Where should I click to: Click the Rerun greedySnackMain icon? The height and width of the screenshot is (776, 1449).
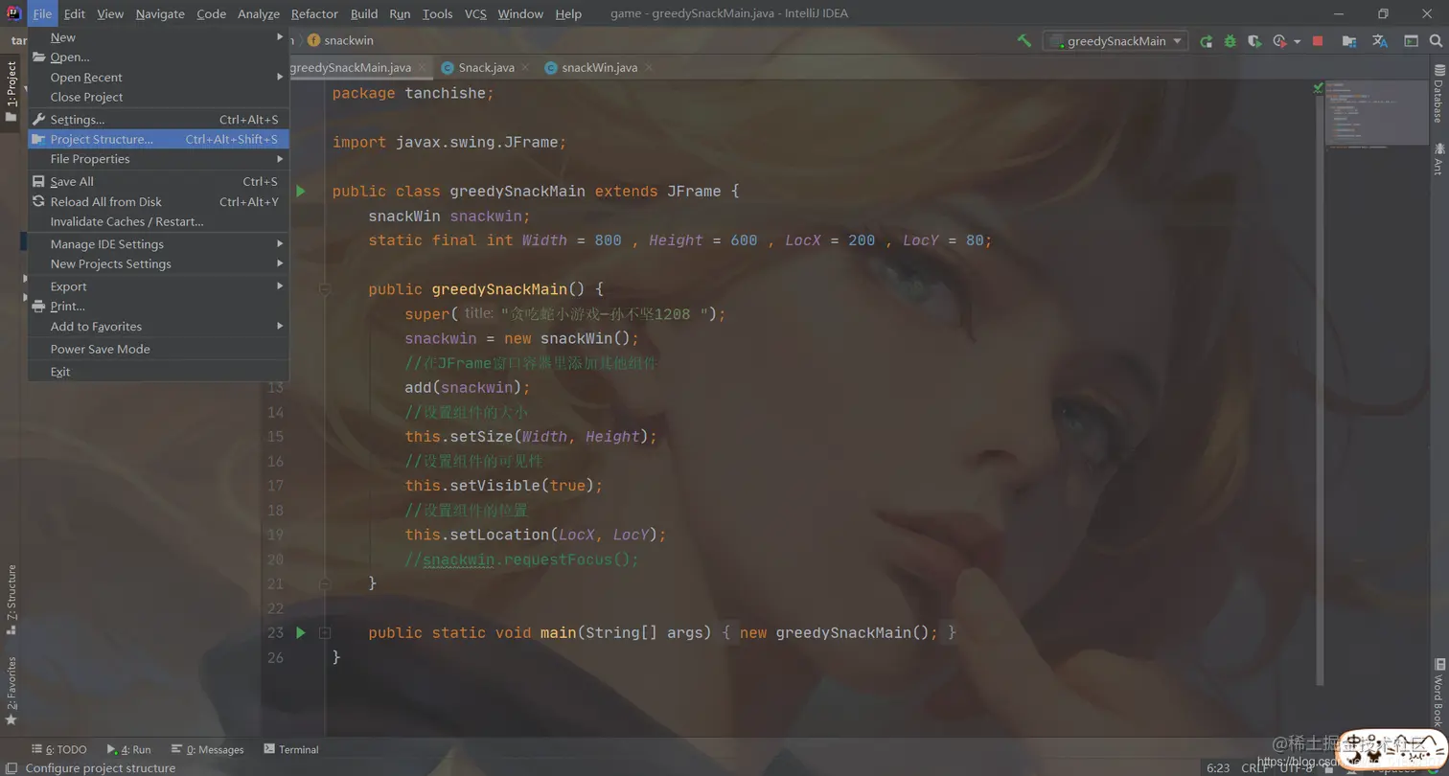pyautogui.click(x=1206, y=41)
